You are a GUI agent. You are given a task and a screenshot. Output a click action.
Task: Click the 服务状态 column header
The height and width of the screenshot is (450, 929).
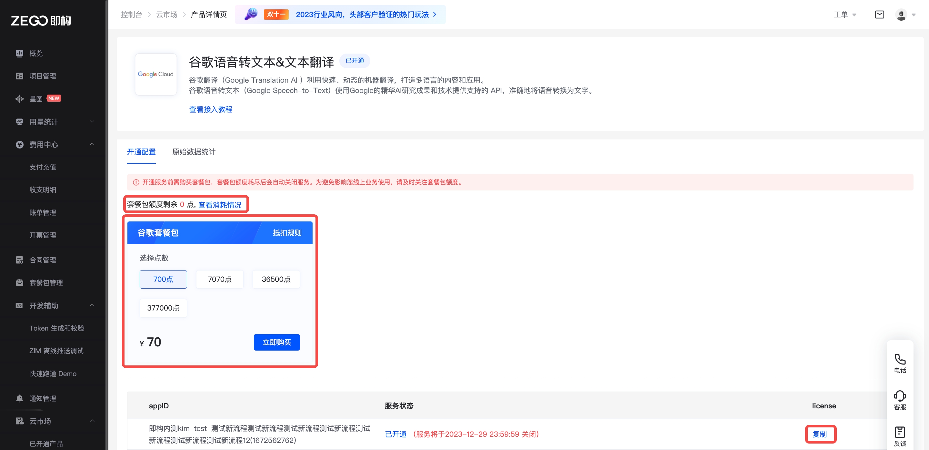(x=399, y=406)
